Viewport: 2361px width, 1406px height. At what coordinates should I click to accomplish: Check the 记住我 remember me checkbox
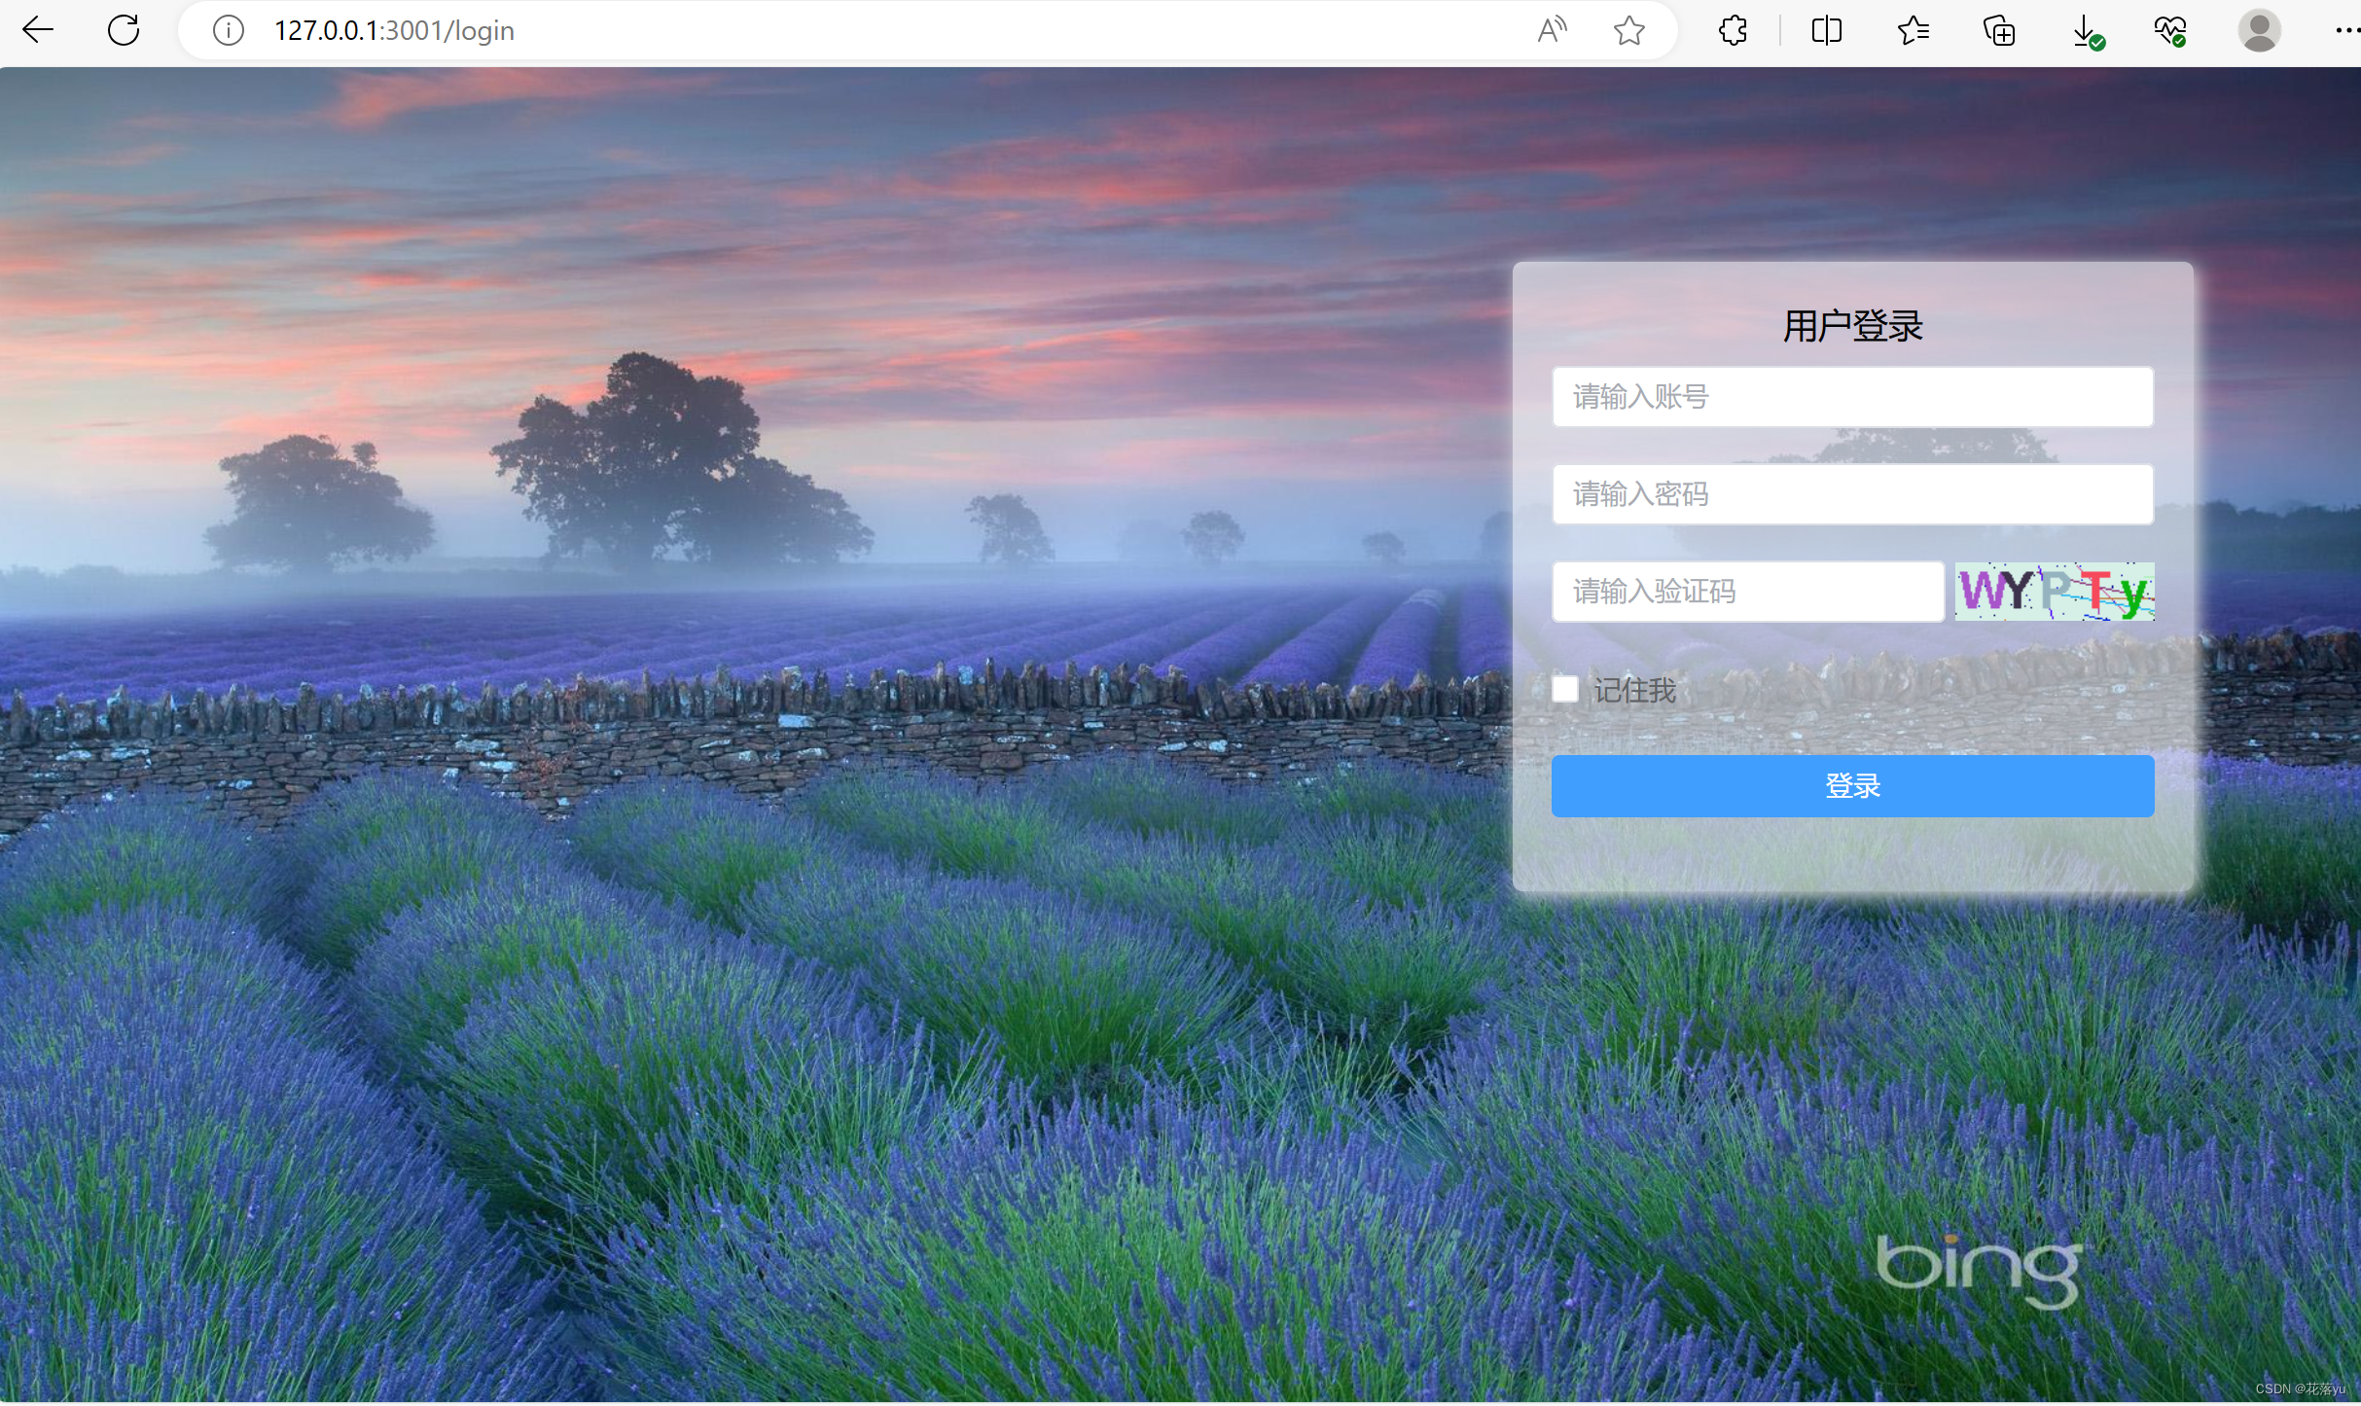point(1565,690)
